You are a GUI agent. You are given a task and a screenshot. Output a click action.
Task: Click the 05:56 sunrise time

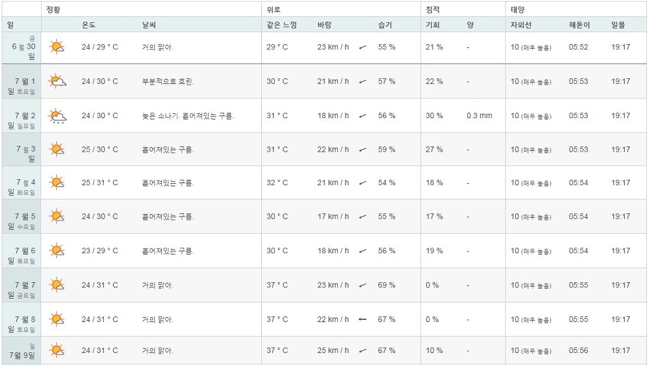pos(578,350)
